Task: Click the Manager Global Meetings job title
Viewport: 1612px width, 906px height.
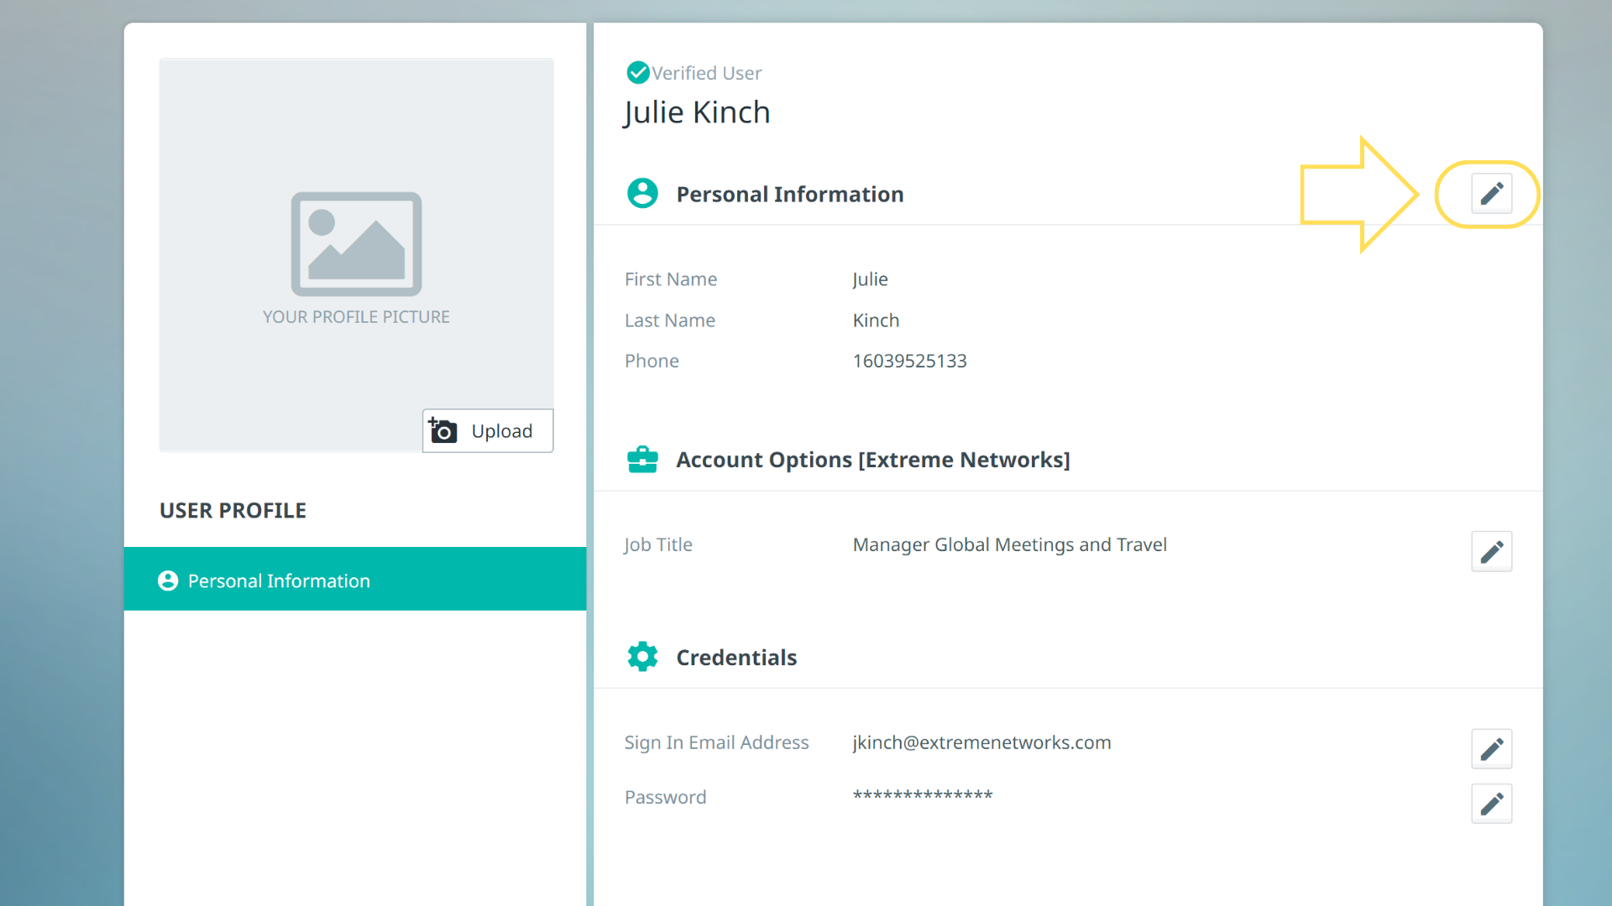Action: pos(1009,544)
